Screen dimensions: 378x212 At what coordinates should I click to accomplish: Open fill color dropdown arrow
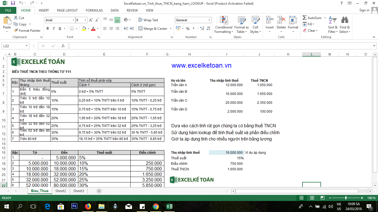(x=88, y=29)
